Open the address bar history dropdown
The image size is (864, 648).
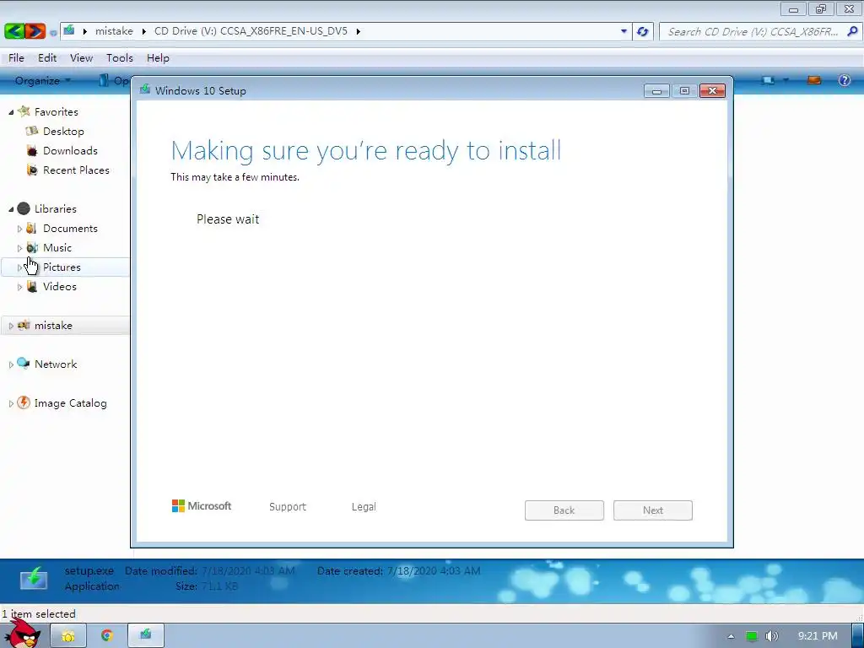coord(624,31)
